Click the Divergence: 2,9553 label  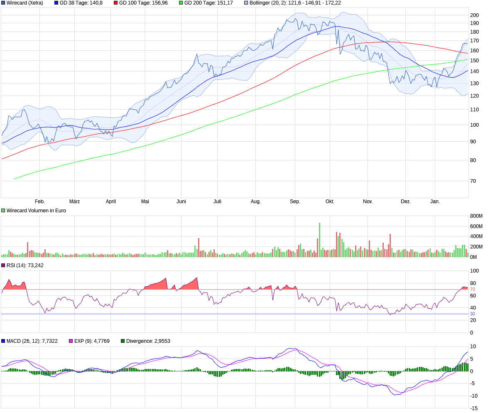pyautogui.click(x=148, y=341)
